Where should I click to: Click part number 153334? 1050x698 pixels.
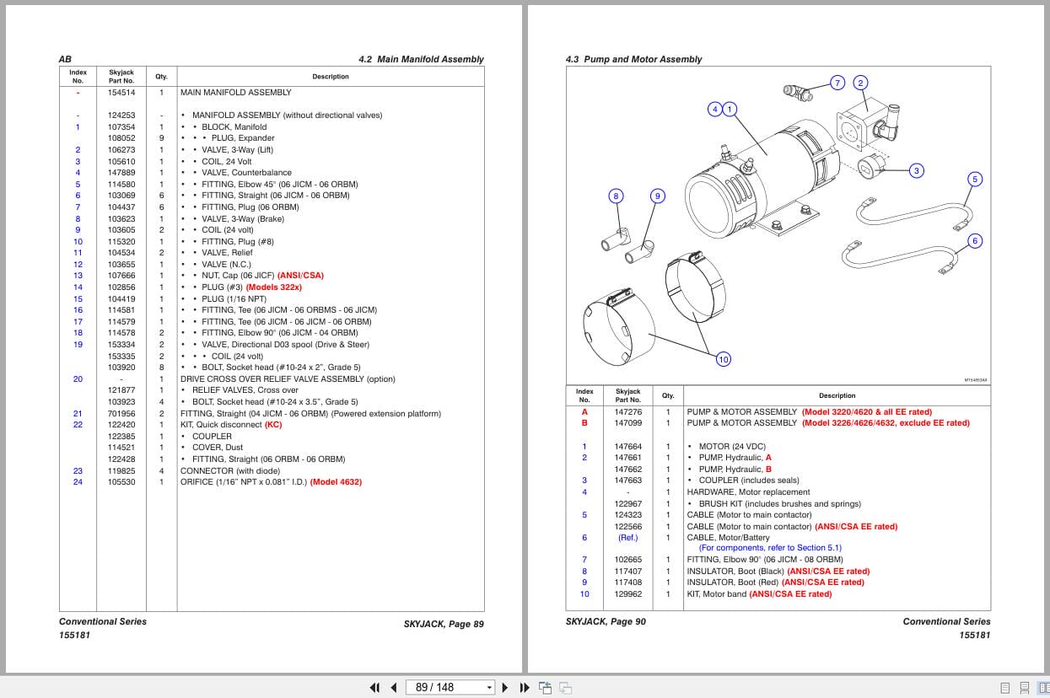click(x=121, y=345)
